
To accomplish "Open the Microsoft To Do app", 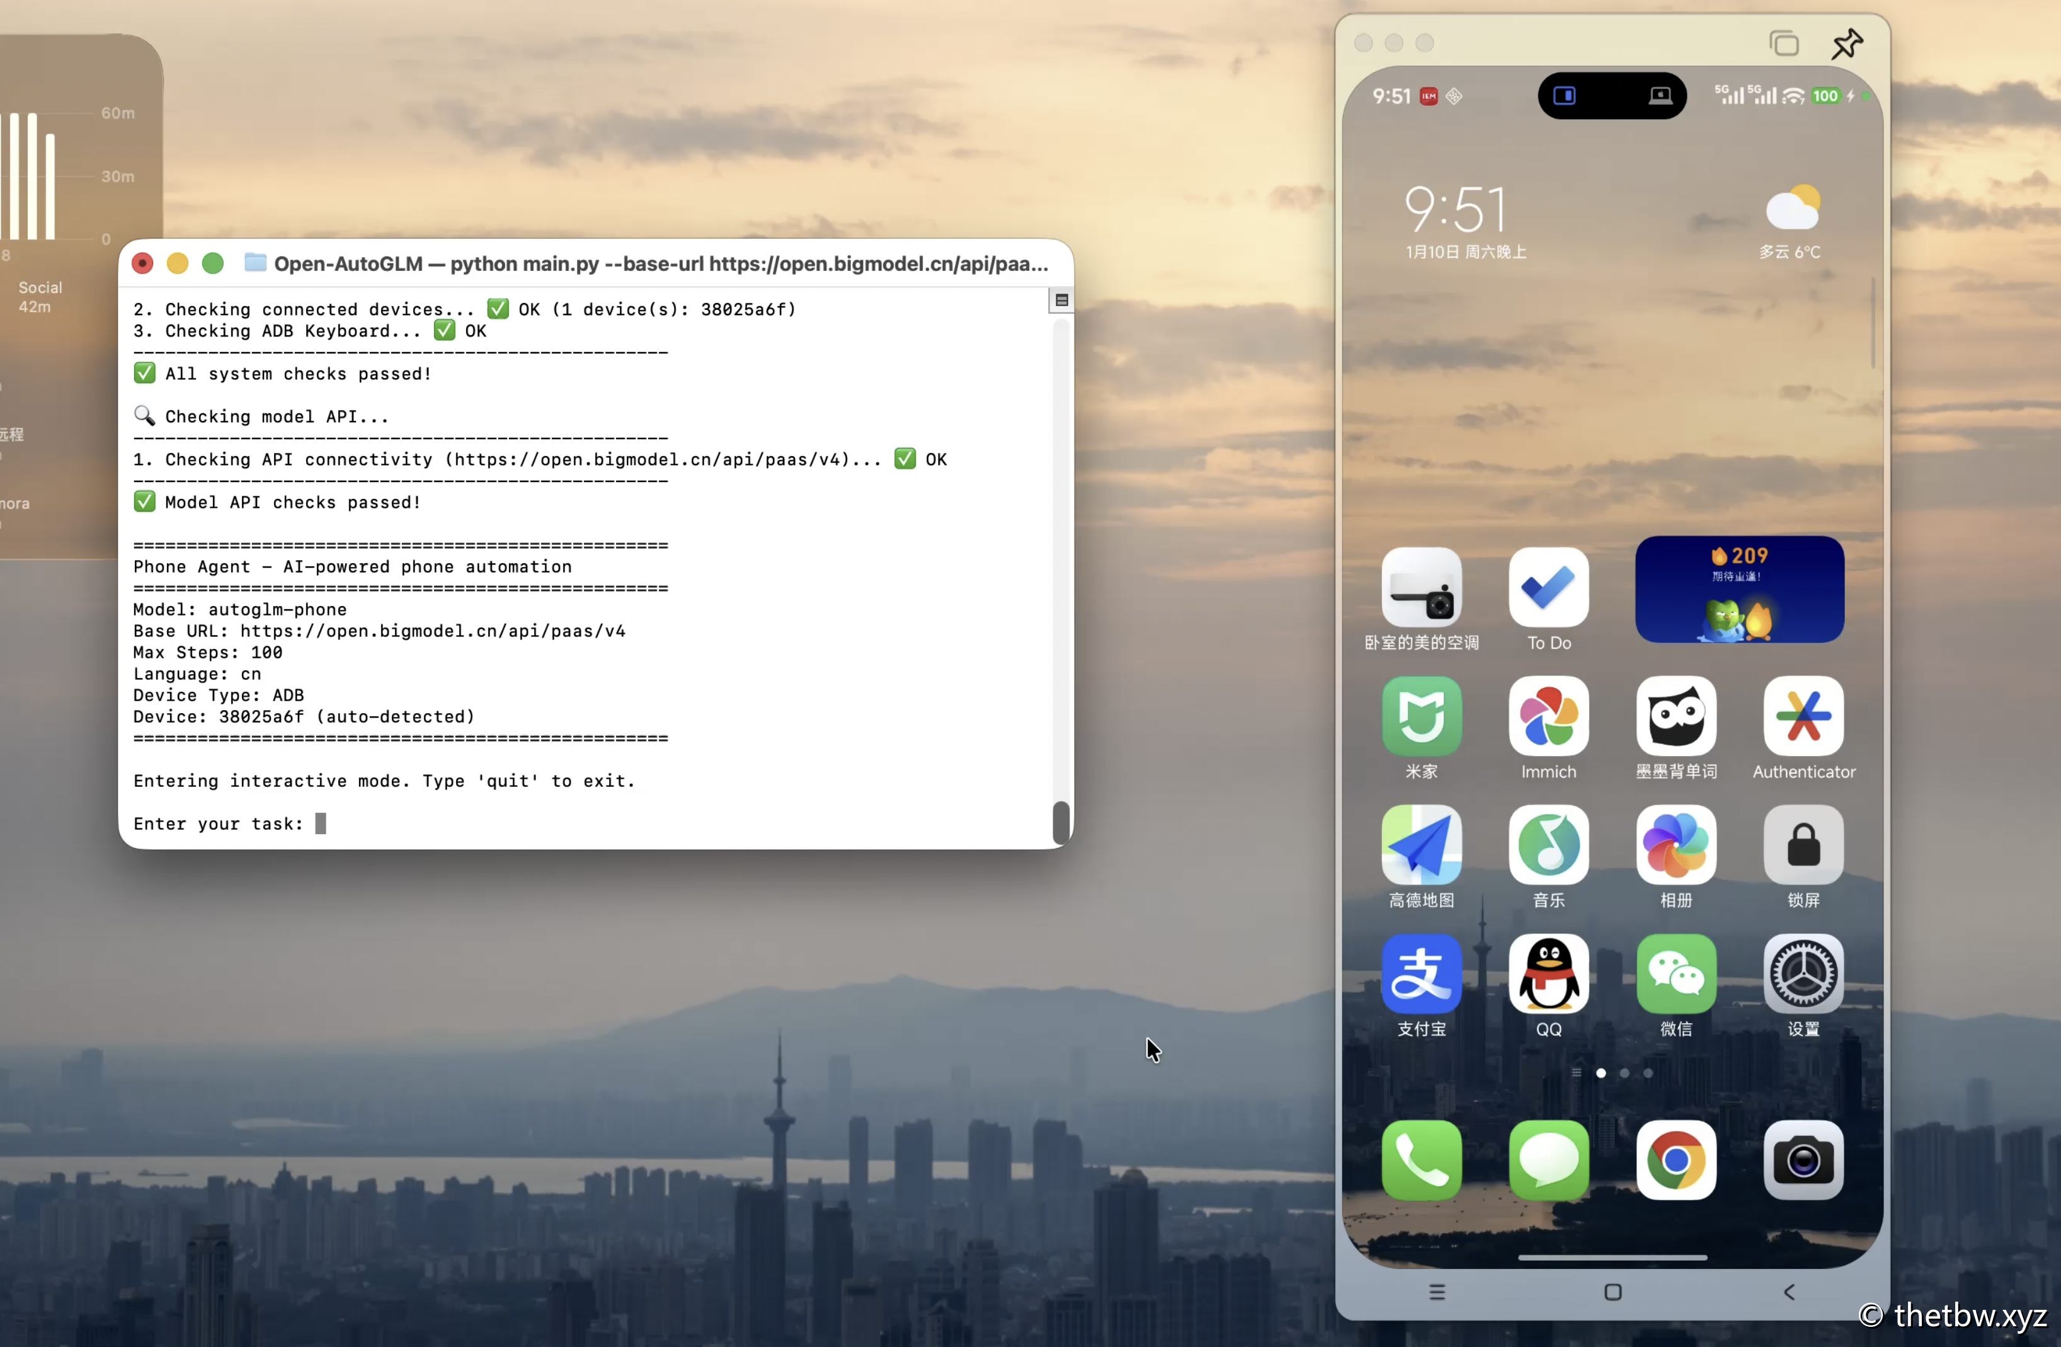I will point(1548,588).
